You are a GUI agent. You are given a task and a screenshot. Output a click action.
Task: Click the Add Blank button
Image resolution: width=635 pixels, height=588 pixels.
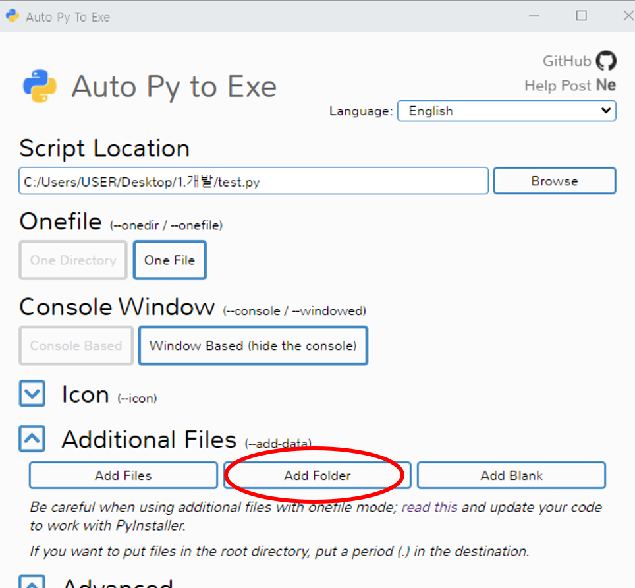[x=511, y=475]
